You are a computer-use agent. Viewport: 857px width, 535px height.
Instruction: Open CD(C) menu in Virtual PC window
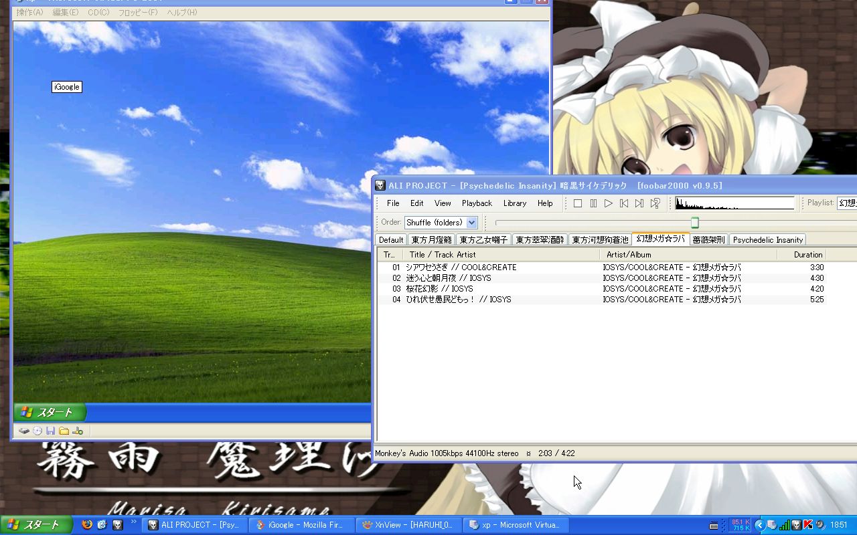coord(98,13)
